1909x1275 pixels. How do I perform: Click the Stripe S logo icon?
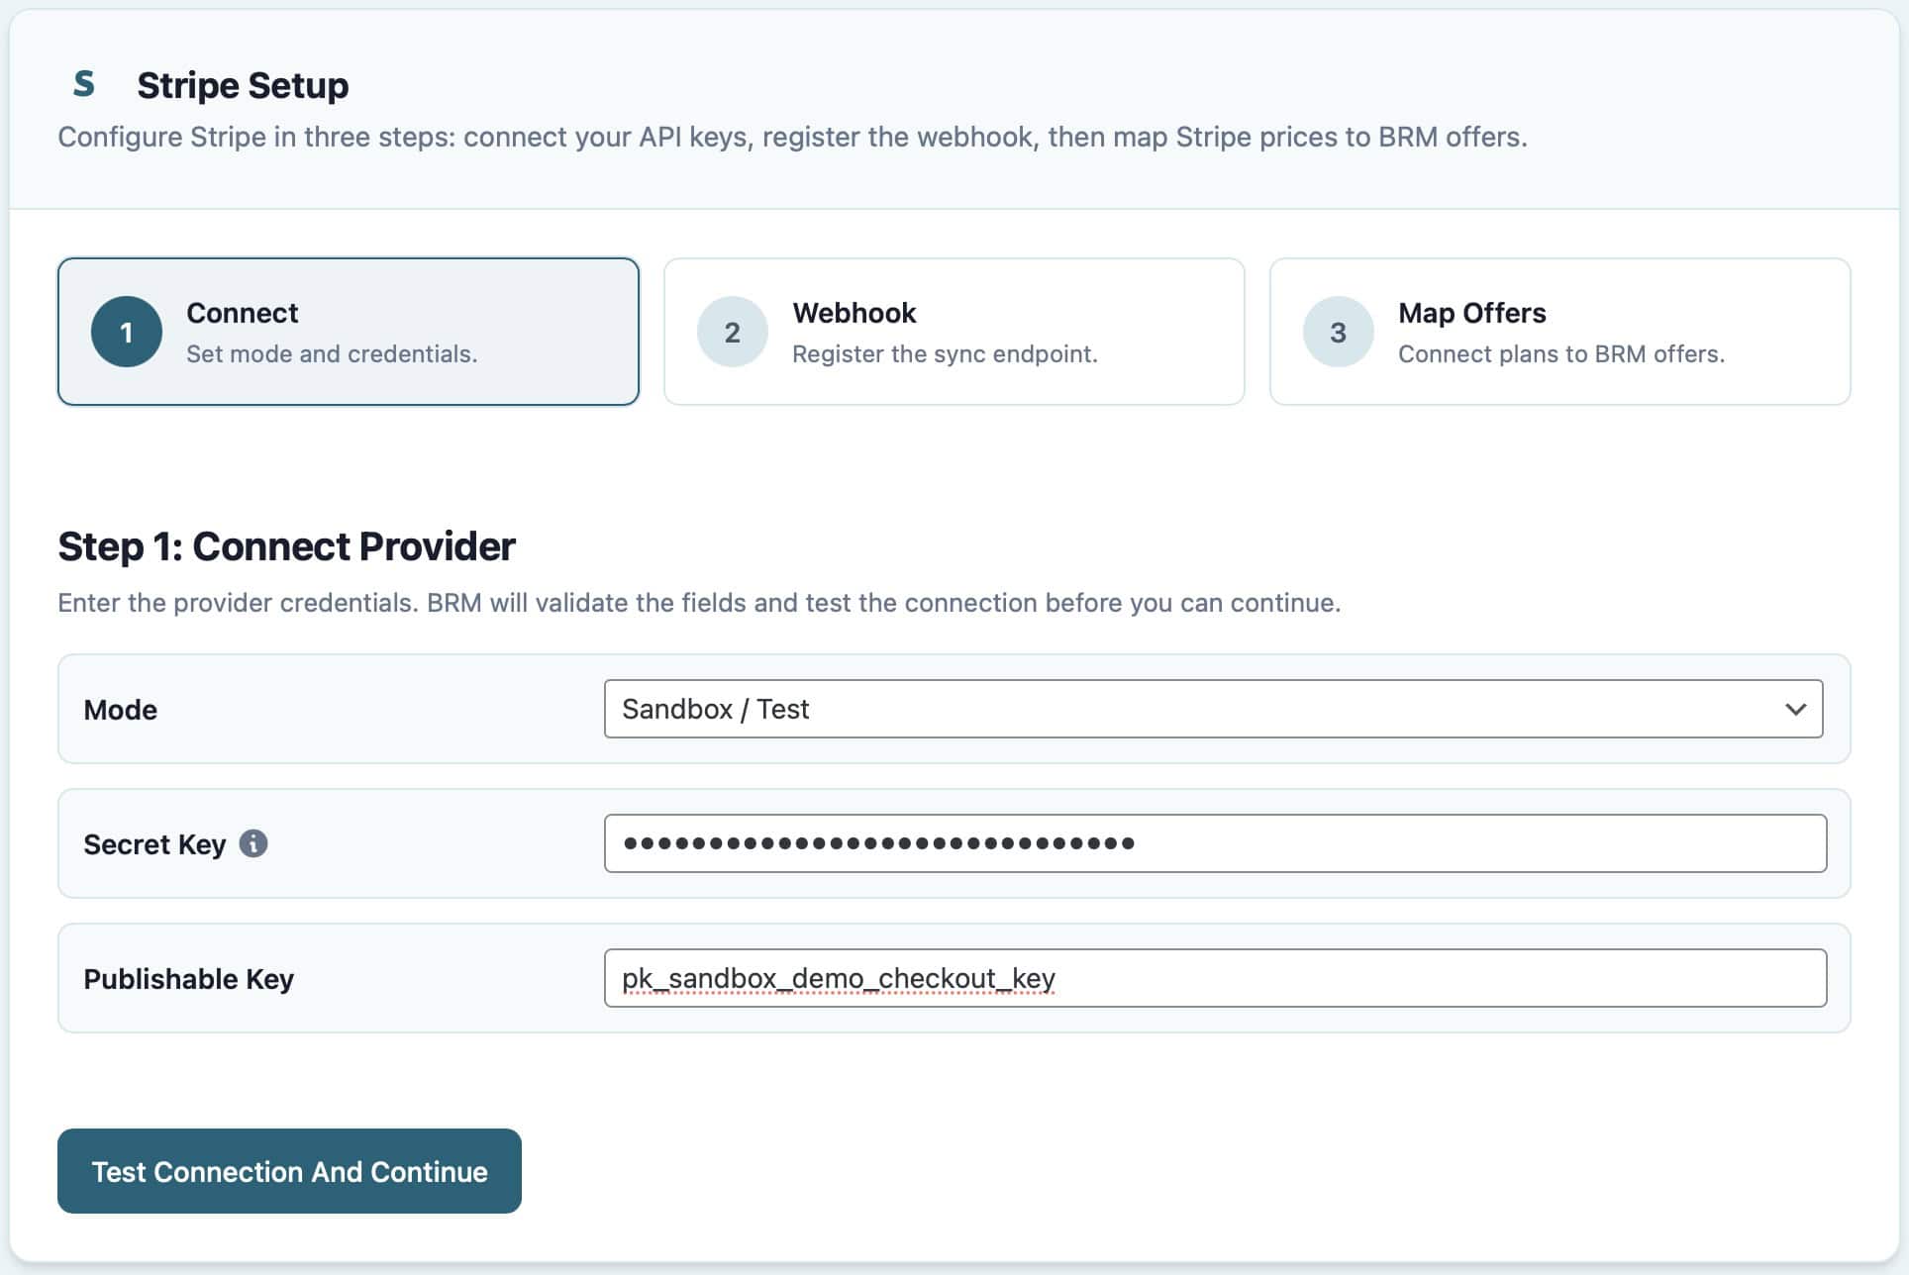point(84,84)
